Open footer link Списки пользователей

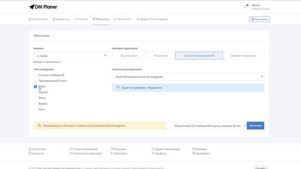86,154
